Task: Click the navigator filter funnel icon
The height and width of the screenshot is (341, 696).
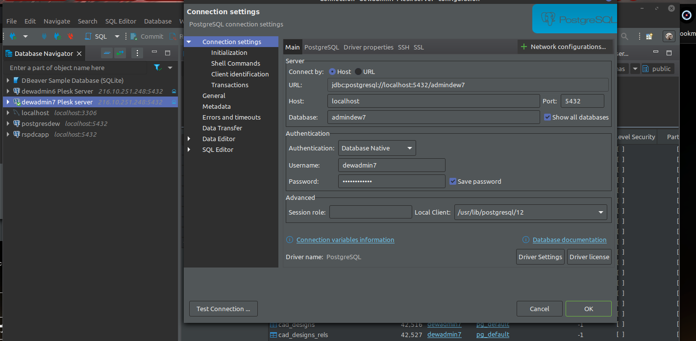Action: click(x=157, y=68)
